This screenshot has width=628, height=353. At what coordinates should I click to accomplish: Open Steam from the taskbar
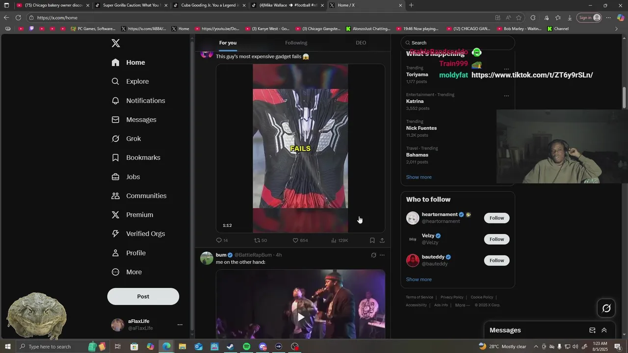point(230,347)
